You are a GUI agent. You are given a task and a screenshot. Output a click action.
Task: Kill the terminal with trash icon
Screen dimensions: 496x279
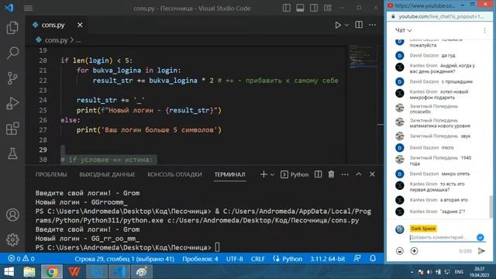331,174
